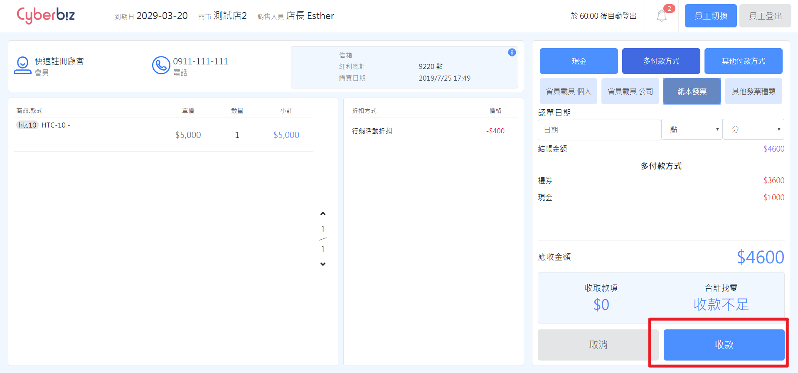Image resolution: width=798 pixels, height=373 pixels.
Task: Click the store name 測試店2
Action: (230, 16)
